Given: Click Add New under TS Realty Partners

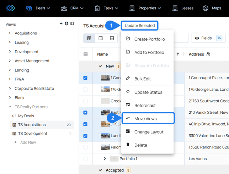Looking at the screenshot, I should (28, 142).
